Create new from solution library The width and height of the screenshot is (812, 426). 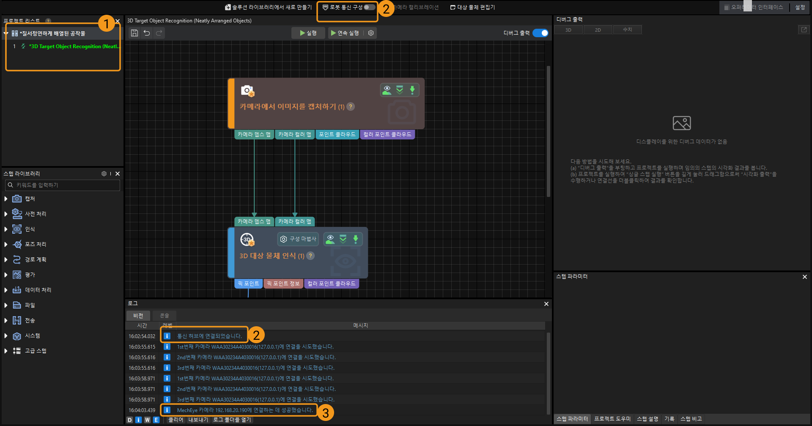[x=268, y=7]
